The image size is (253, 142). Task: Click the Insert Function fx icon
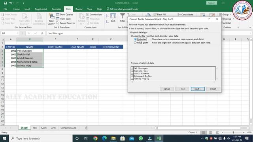click(x=42, y=33)
